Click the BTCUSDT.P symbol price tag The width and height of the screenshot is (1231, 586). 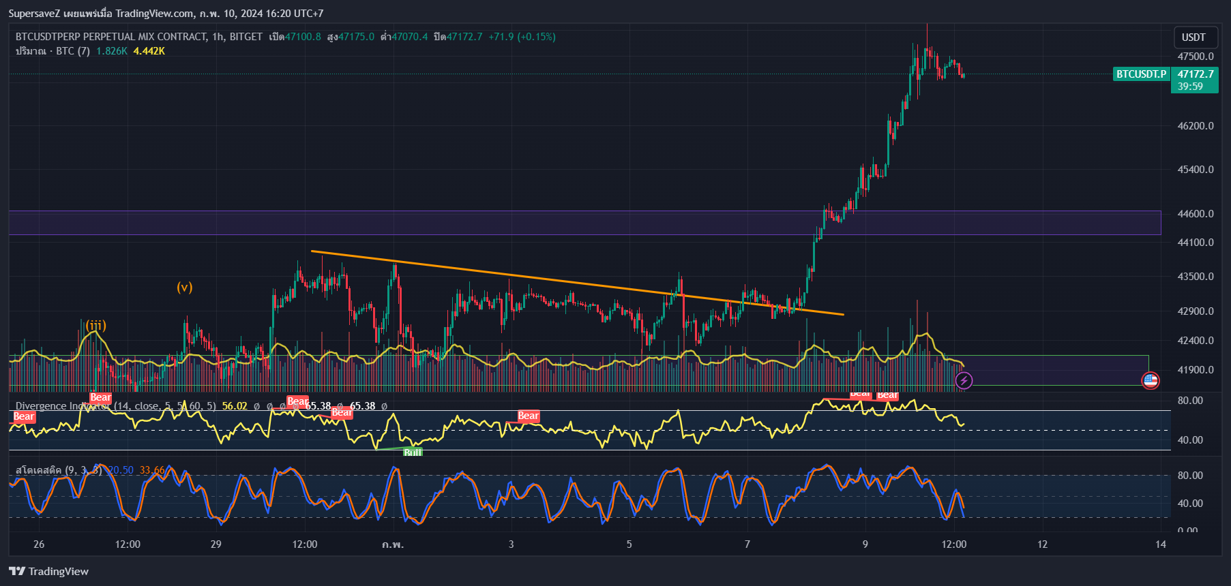1141,74
